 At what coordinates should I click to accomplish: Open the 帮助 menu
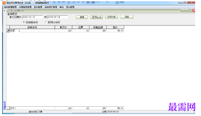[61, 7]
